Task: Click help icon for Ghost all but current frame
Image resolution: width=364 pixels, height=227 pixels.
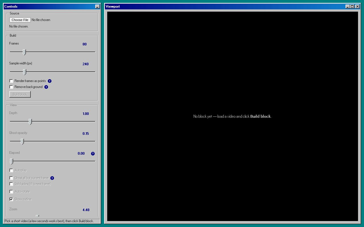Action: (x=52, y=178)
